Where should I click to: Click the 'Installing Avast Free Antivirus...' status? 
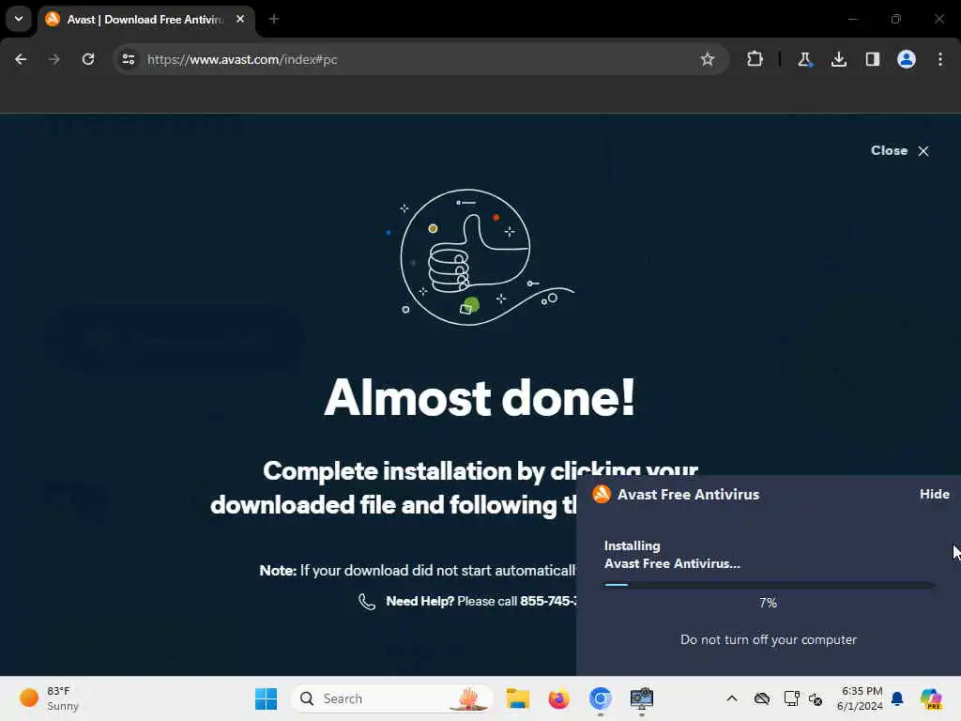pyautogui.click(x=672, y=554)
